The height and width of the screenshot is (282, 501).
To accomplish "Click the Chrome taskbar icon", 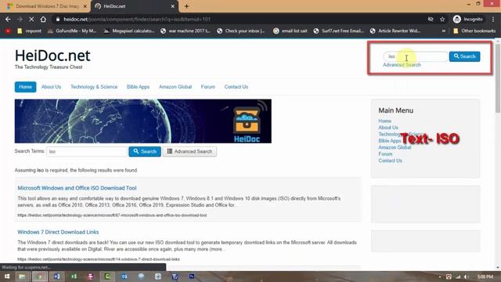I will pyautogui.click(x=39, y=277).
